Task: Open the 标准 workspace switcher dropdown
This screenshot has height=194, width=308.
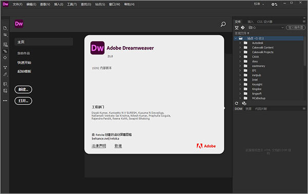Action: click(x=259, y=4)
